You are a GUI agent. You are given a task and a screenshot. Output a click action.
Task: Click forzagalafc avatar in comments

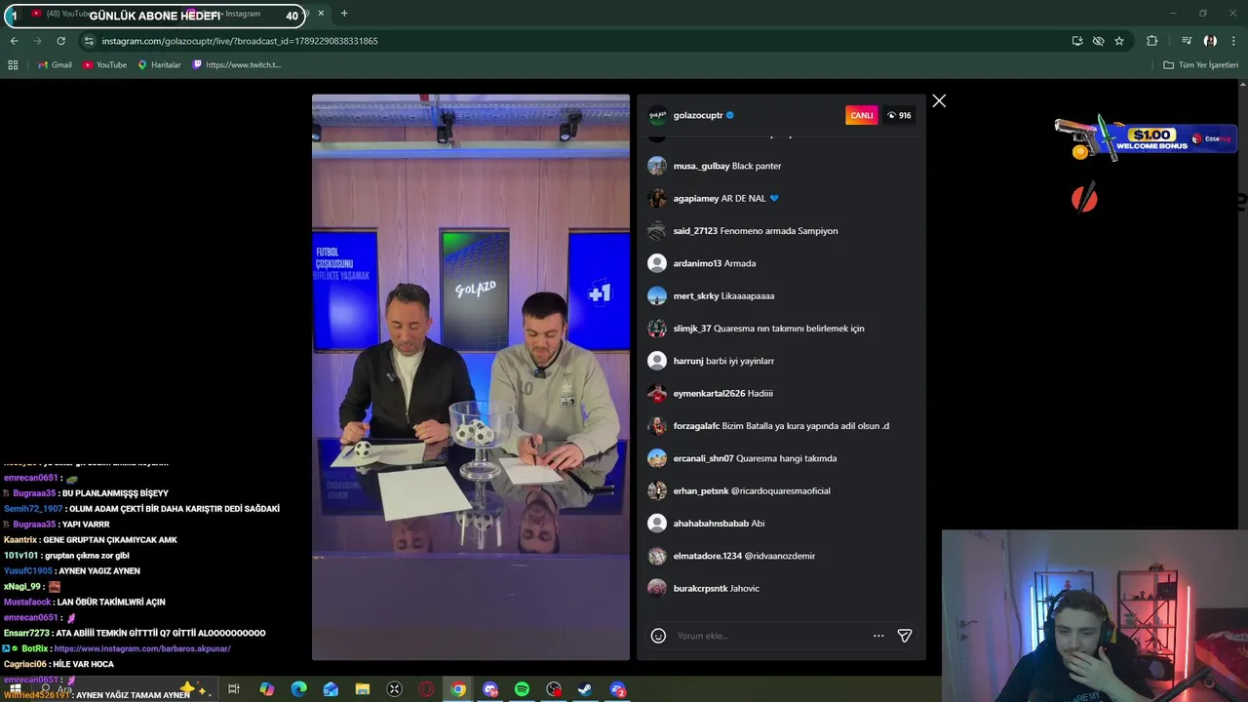coord(657,426)
